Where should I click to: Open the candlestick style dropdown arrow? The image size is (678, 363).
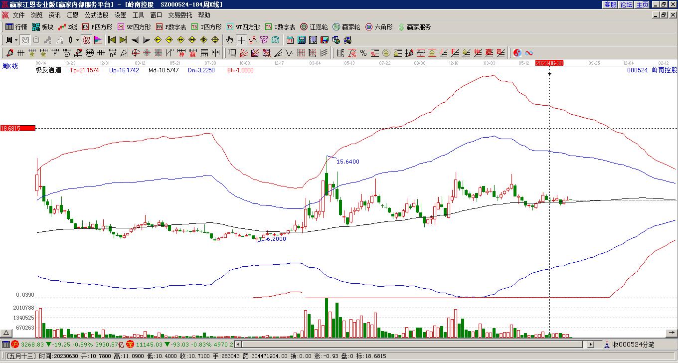pyautogui.click(x=77, y=40)
